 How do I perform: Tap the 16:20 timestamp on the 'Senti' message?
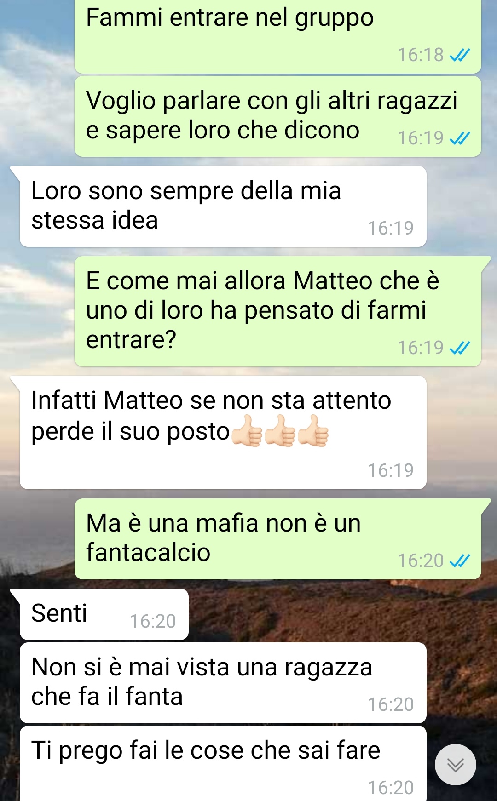153,621
